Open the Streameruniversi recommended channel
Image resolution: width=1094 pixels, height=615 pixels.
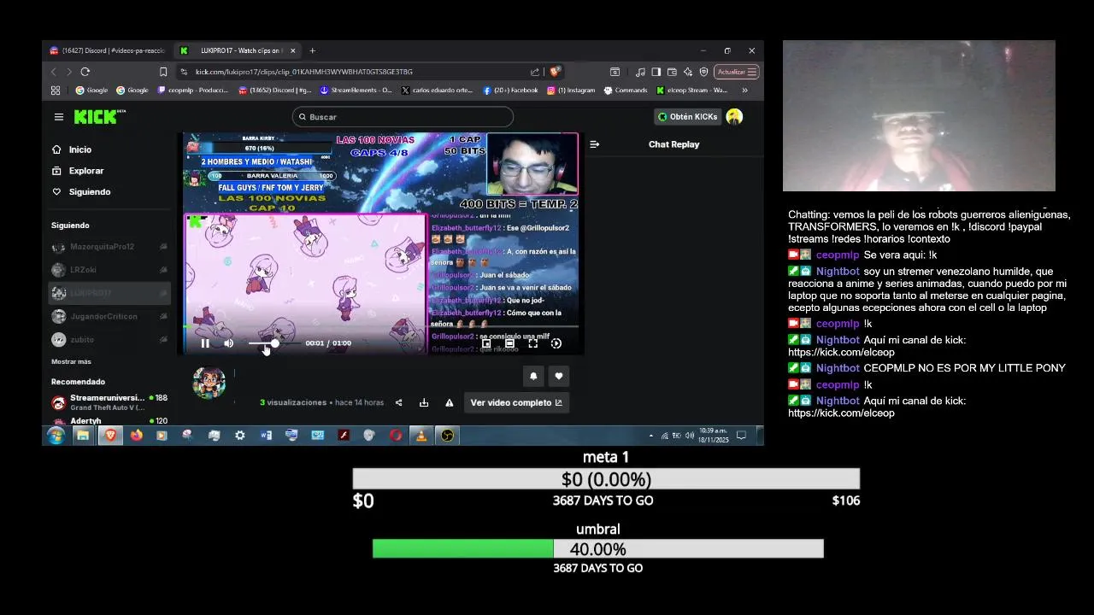point(109,402)
